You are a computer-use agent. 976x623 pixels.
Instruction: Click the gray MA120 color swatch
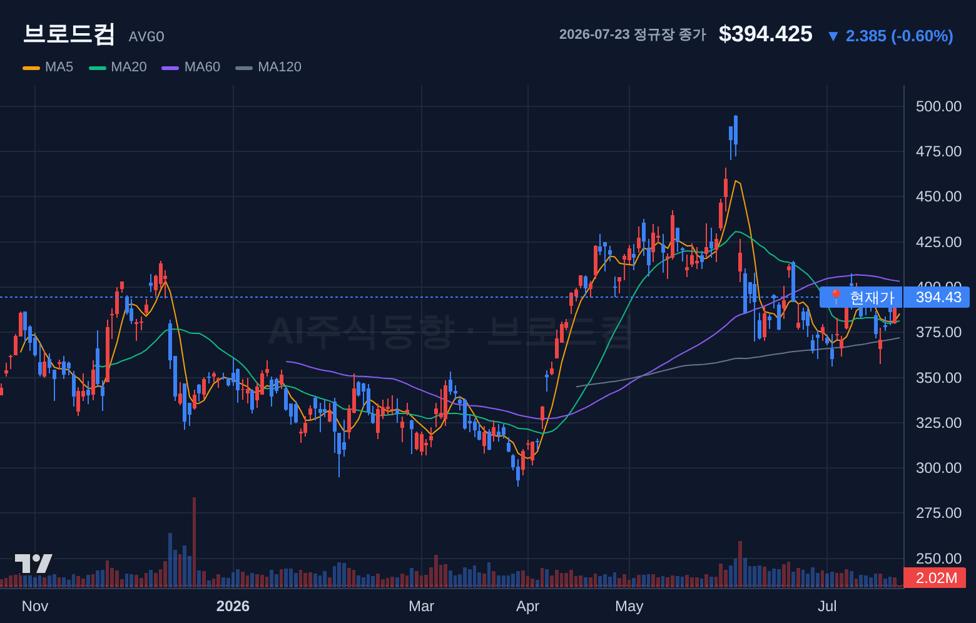click(x=244, y=68)
